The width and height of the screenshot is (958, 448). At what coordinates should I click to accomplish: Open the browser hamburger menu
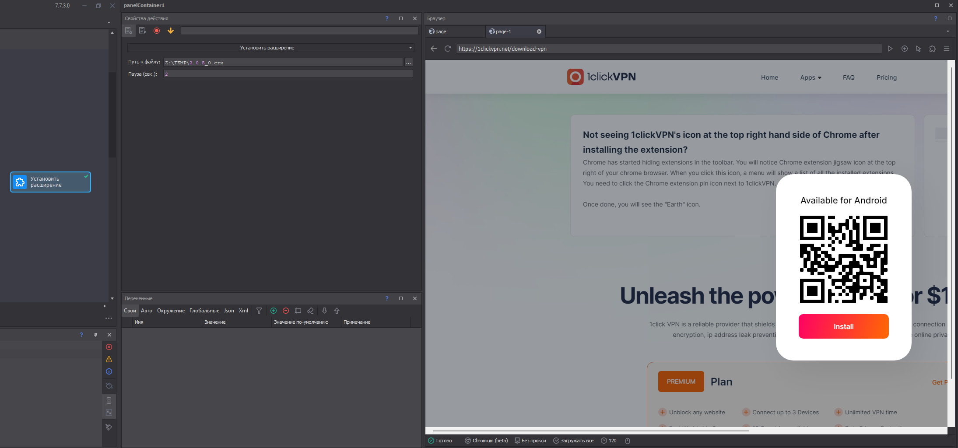[947, 49]
